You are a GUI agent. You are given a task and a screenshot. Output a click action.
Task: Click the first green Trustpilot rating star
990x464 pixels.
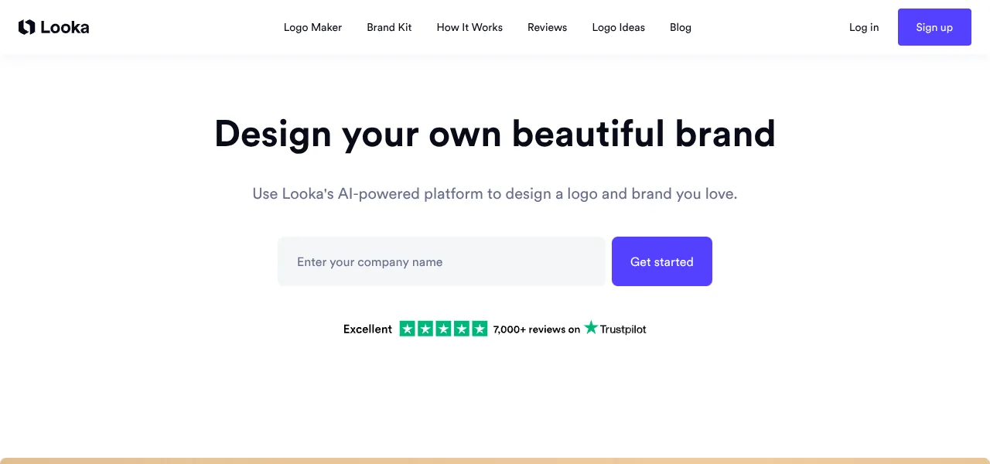click(x=408, y=329)
